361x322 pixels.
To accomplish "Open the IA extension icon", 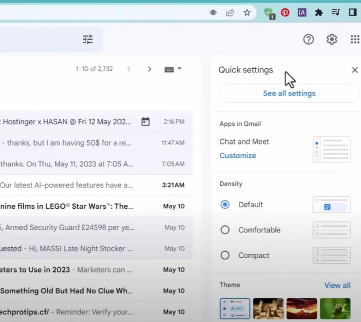I will pyautogui.click(x=302, y=13).
